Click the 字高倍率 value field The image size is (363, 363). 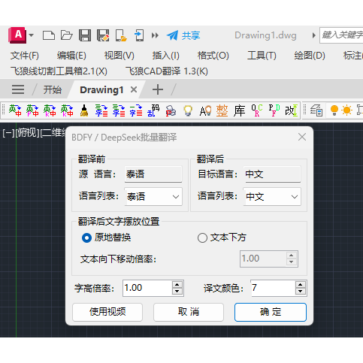pyautogui.click(x=147, y=288)
